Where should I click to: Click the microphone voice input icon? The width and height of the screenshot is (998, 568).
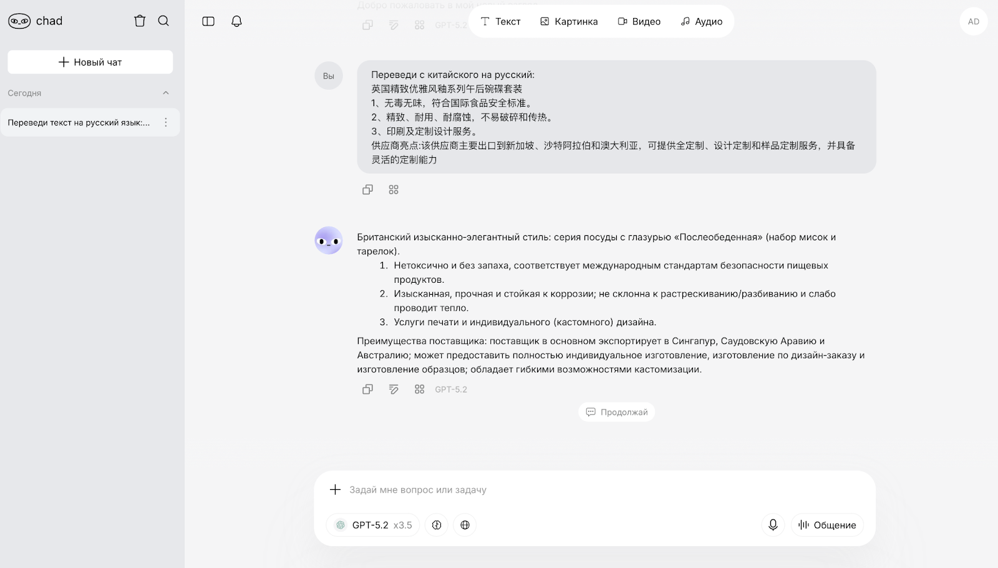[x=773, y=525]
